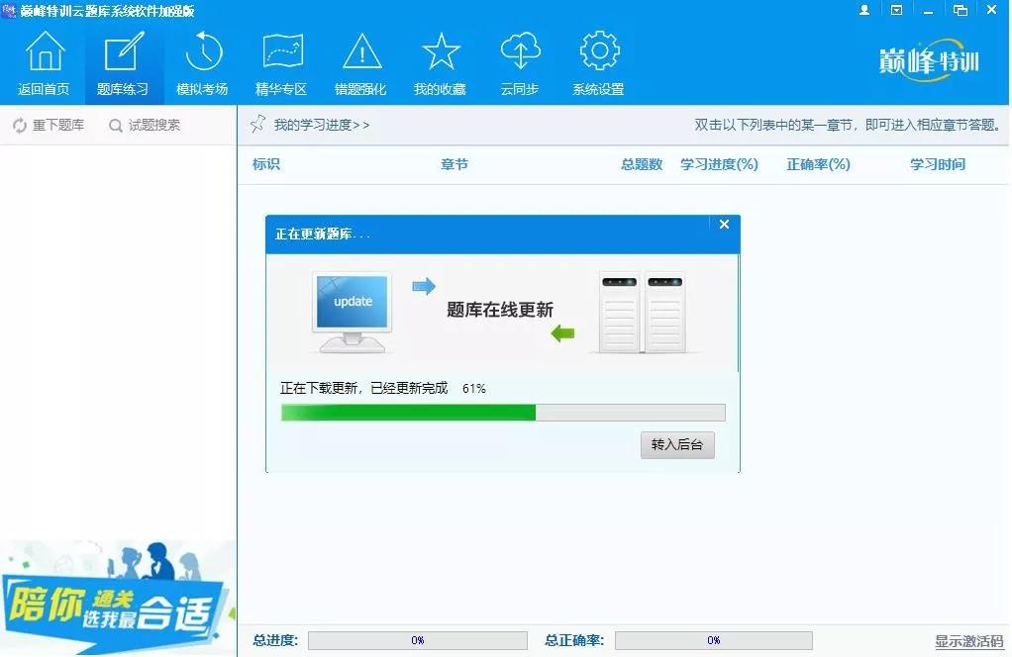Start 云同步 cloud sync
Screen dimensions: 1012x657
[520, 61]
